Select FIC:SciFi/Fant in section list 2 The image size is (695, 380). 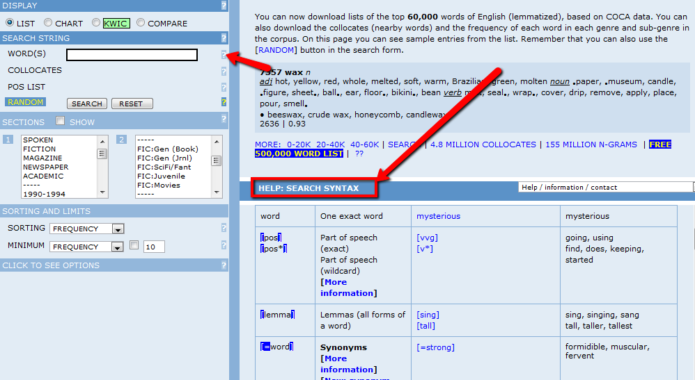coord(164,167)
